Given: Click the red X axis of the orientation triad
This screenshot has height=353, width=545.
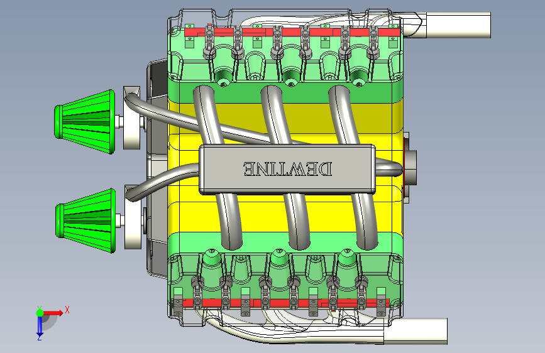Looking at the screenshot, I should point(53,313).
